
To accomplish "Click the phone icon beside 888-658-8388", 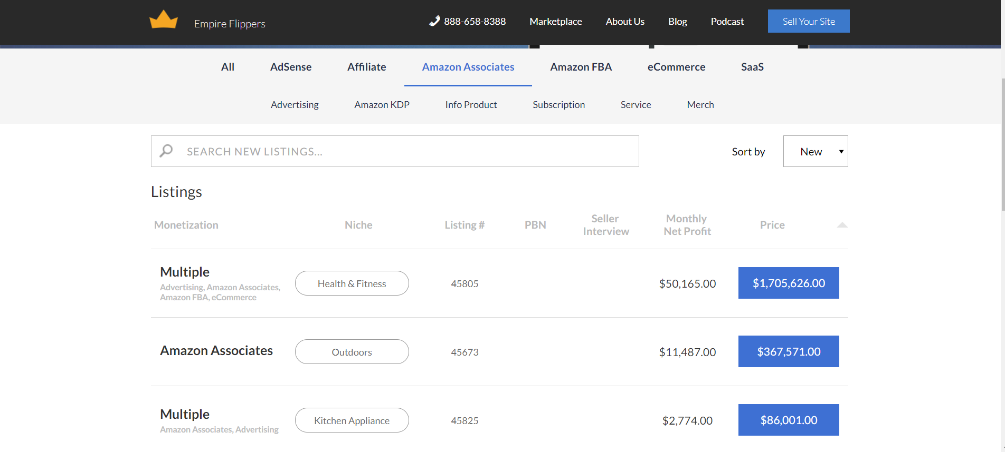I will click(x=434, y=21).
